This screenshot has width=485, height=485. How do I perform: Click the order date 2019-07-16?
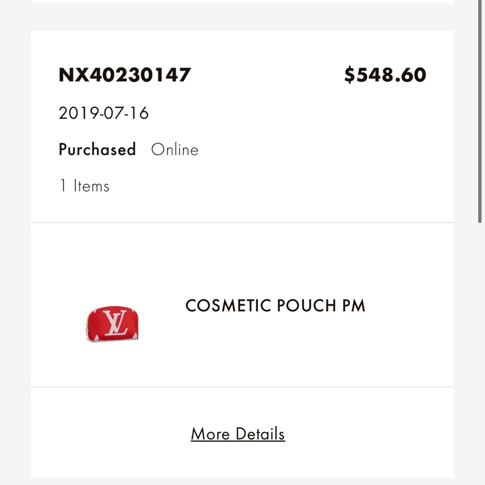point(103,113)
